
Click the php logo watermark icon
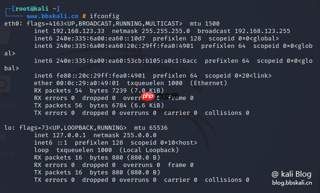click(148, 97)
